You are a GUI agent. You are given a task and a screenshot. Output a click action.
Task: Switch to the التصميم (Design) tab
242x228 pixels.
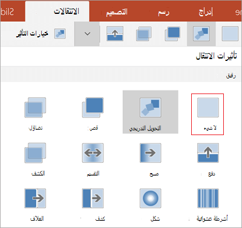coord(117,12)
